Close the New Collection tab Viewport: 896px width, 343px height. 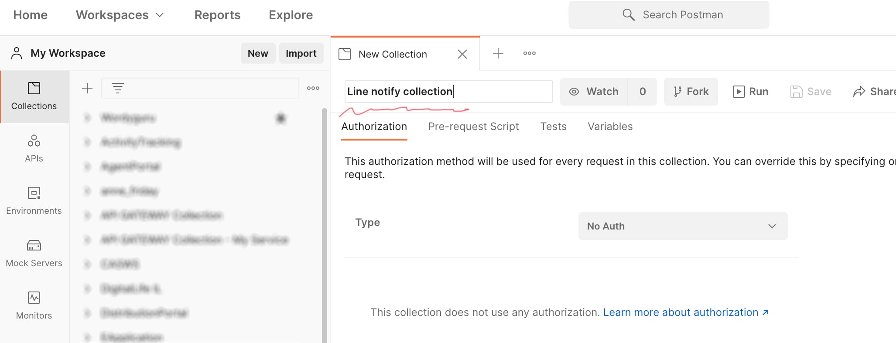[462, 54]
